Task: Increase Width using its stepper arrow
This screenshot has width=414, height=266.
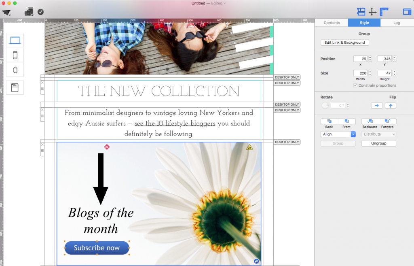Action: pyautogui.click(x=371, y=71)
